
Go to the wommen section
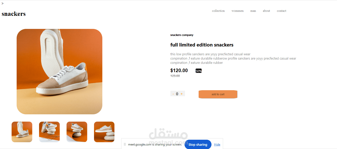[238, 11]
